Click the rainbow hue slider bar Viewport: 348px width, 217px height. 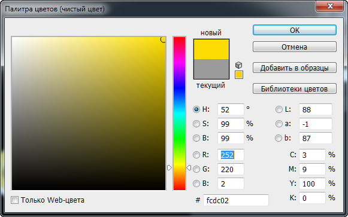(x=179, y=114)
